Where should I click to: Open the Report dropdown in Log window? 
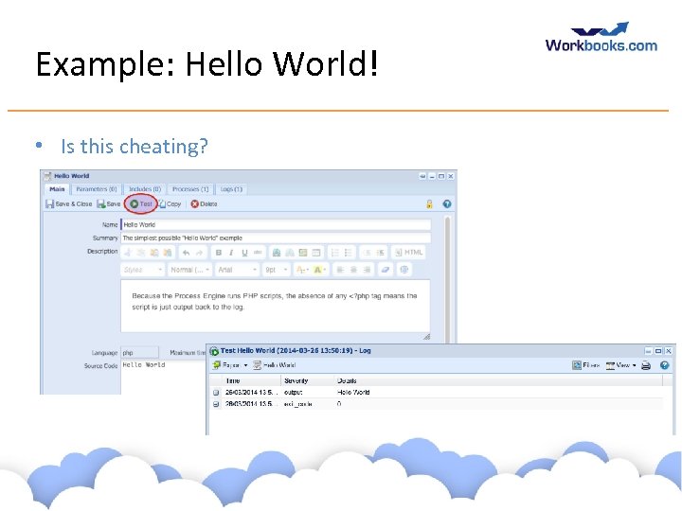(x=230, y=365)
